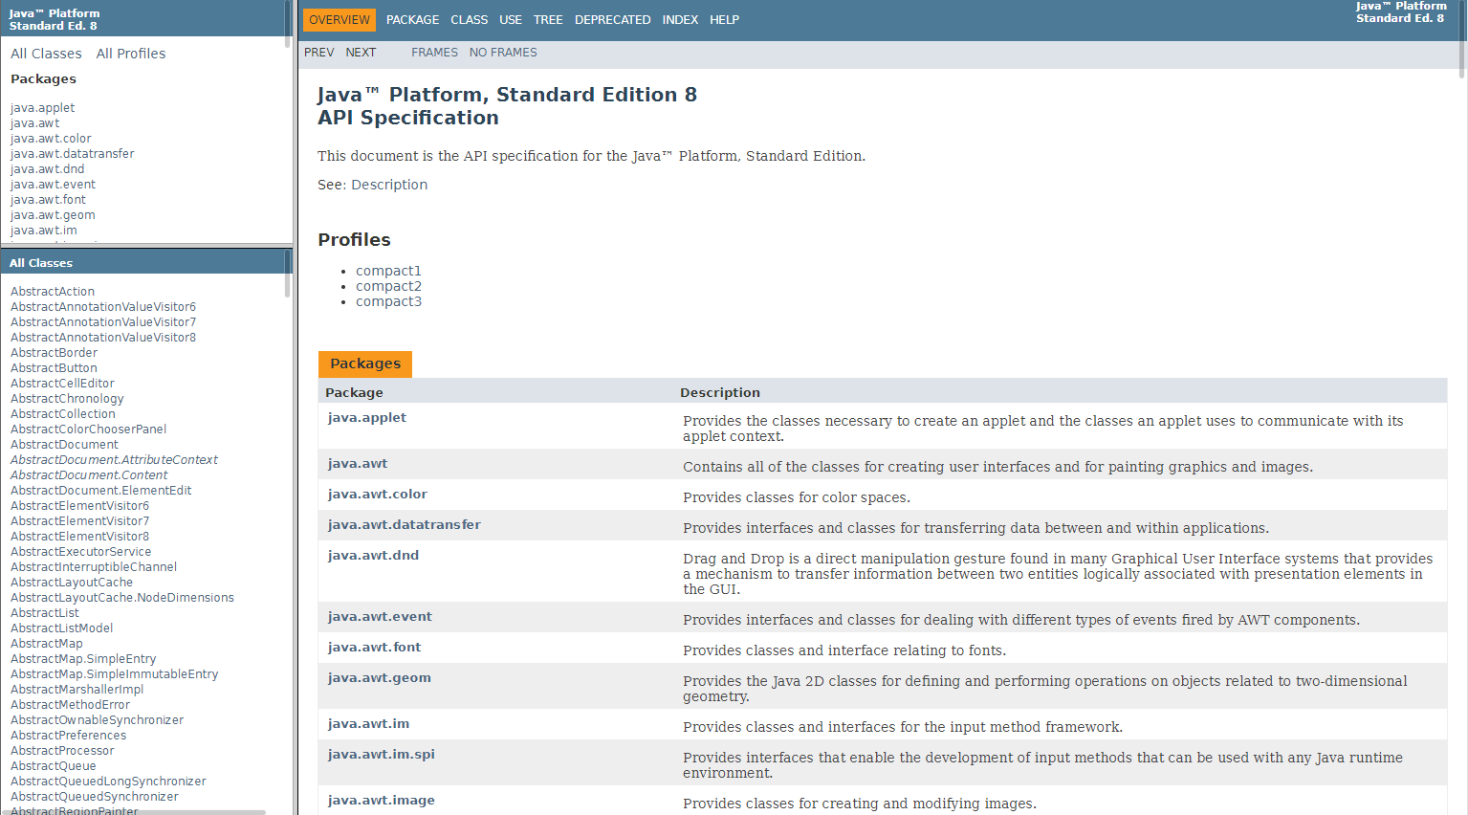Open java.awt in the Packages table

click(x=358, y=463)
